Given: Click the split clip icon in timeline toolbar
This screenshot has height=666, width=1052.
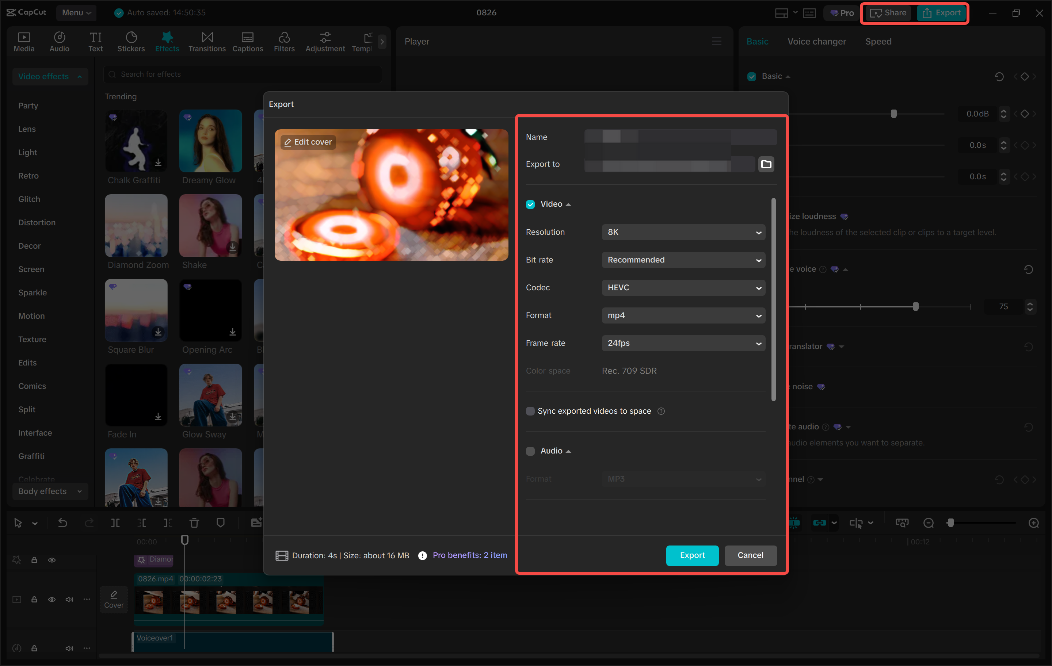Looking at the screenshot, I should coord(115,523).
